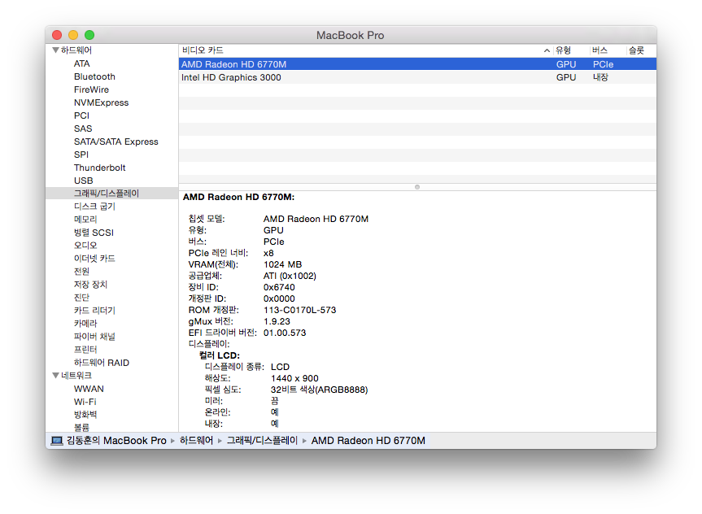Click the yellow minimize window button
Image resolution: width=702 pixels, height=514 pixels.
[73, 35]
